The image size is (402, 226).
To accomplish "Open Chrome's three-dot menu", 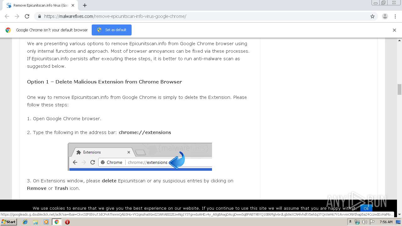I will click(395, 16).
